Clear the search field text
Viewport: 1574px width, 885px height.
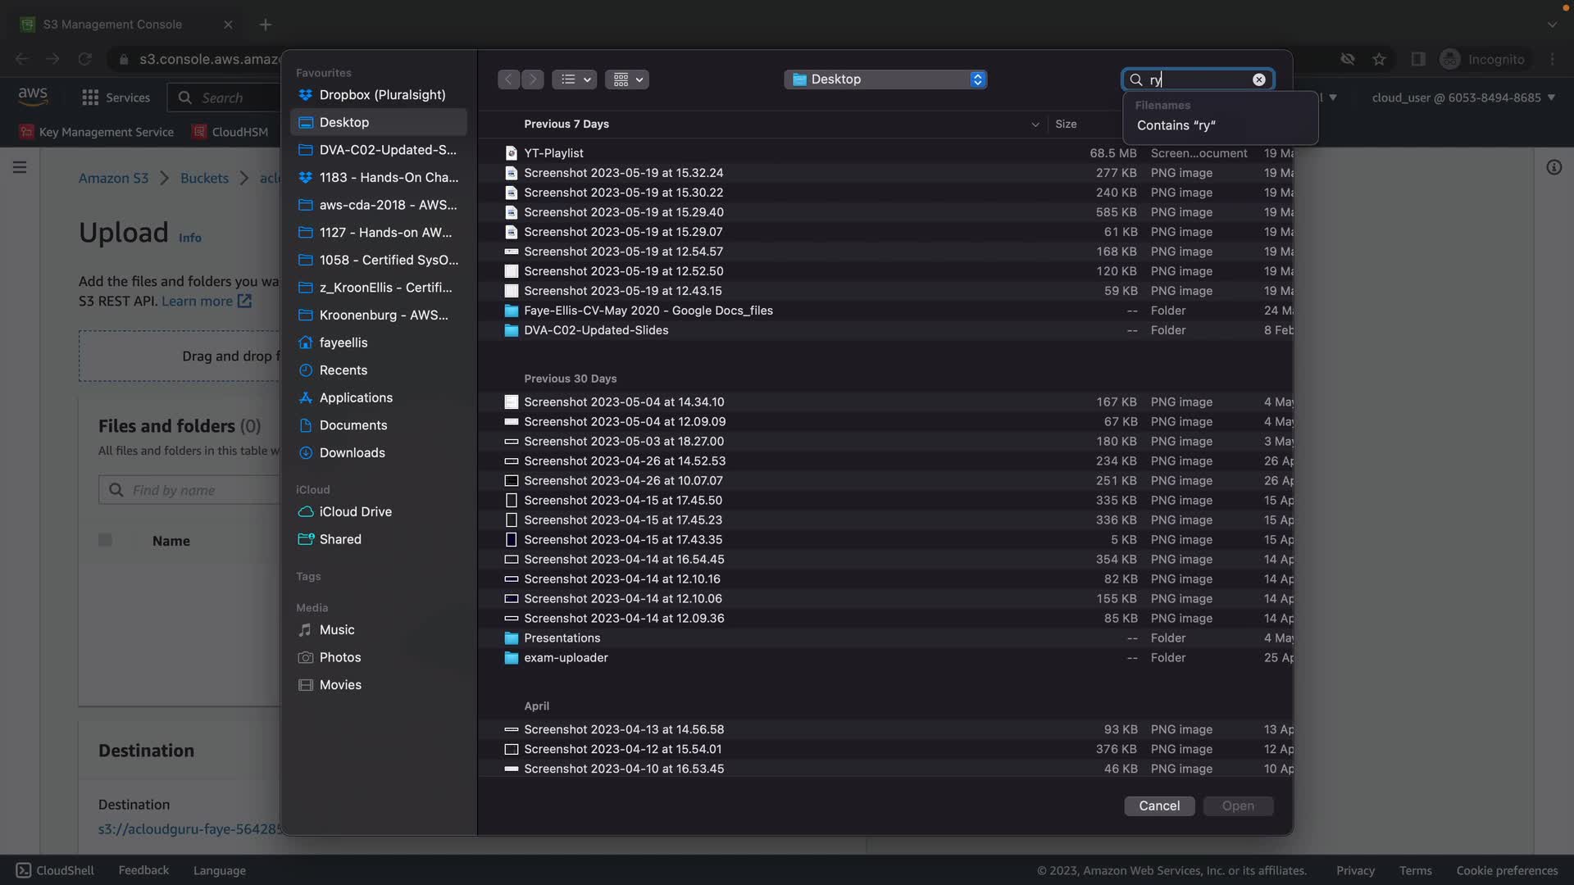coord(1258,79)
